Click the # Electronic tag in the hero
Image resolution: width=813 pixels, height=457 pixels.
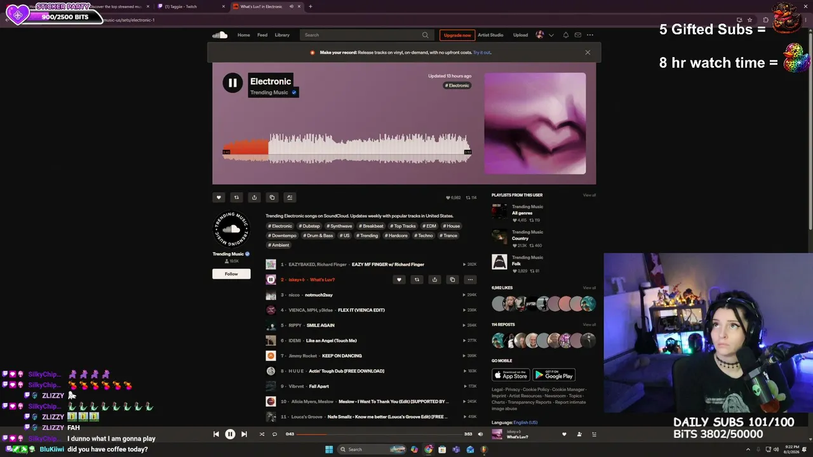coord(457,86)
